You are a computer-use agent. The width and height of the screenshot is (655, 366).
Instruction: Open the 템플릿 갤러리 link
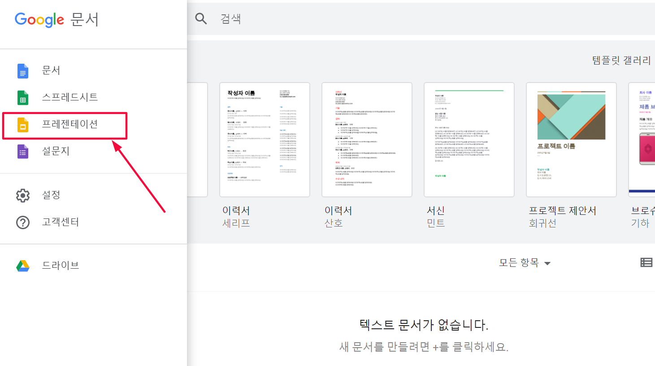621,60
